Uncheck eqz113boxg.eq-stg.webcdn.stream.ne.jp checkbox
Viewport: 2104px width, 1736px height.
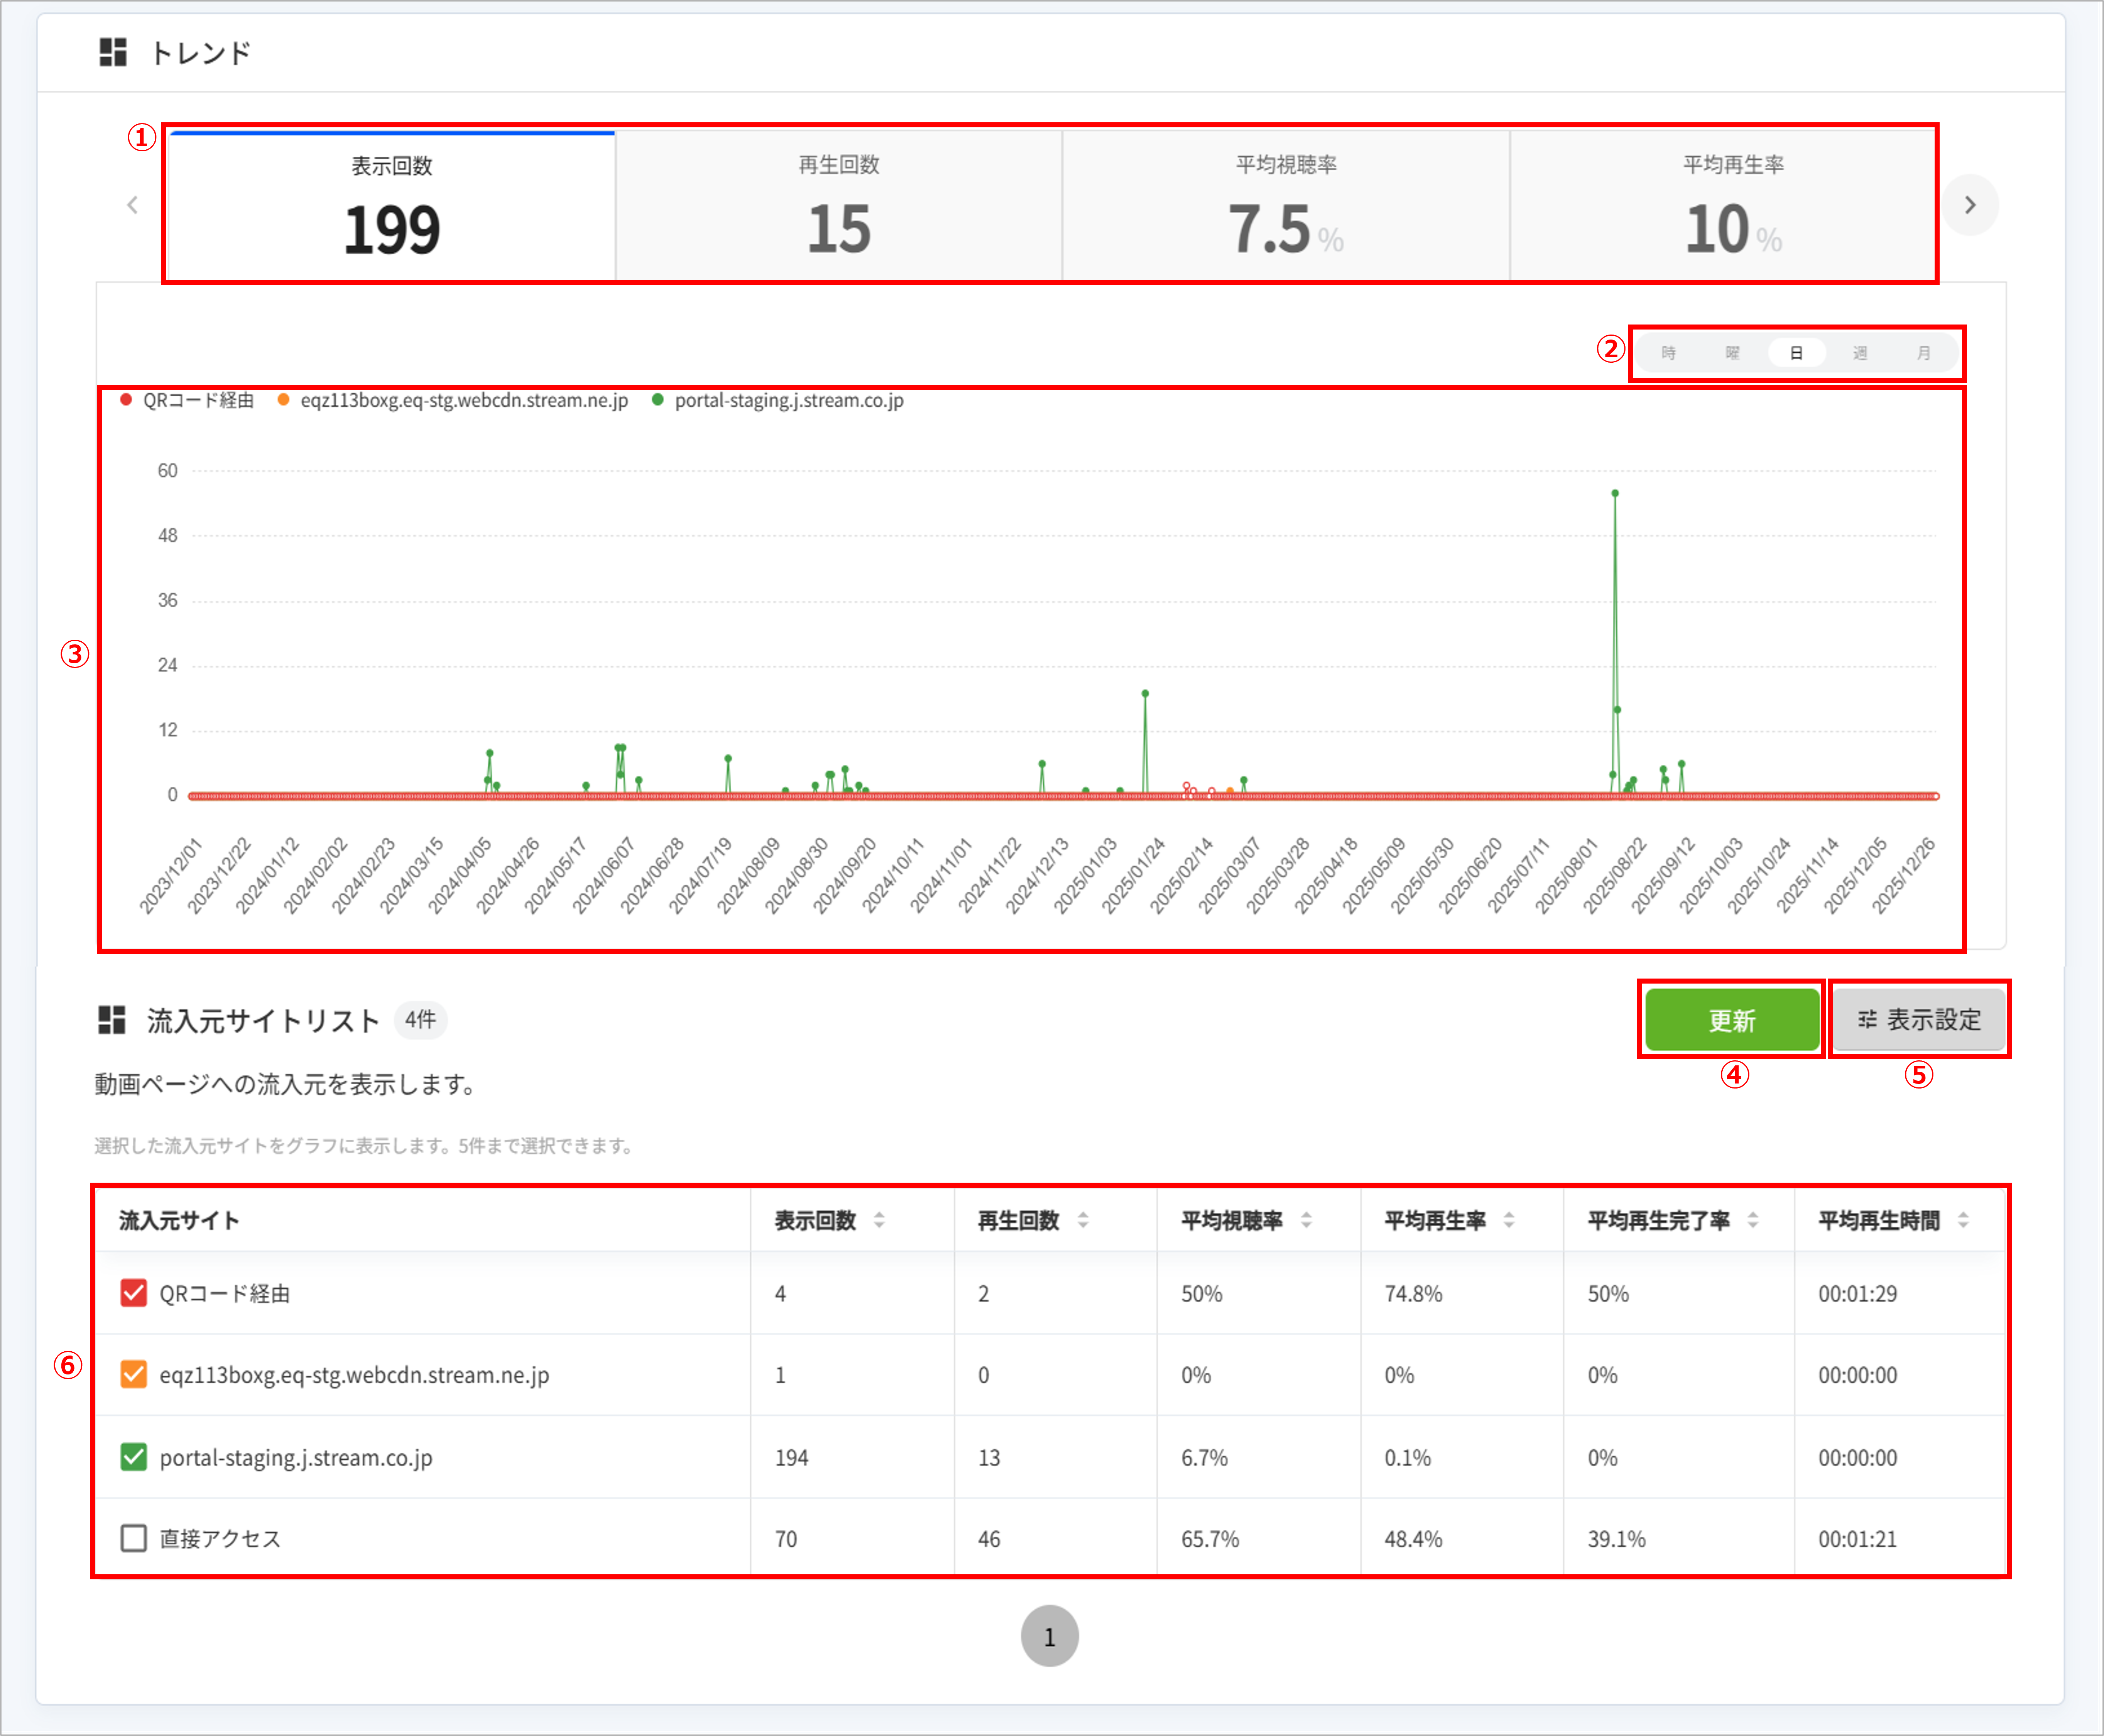(x=133, y=1375)
